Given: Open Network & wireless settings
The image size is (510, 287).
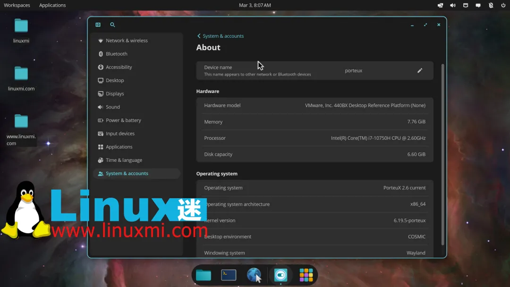Looking at the screenshot, I should 136,41.
